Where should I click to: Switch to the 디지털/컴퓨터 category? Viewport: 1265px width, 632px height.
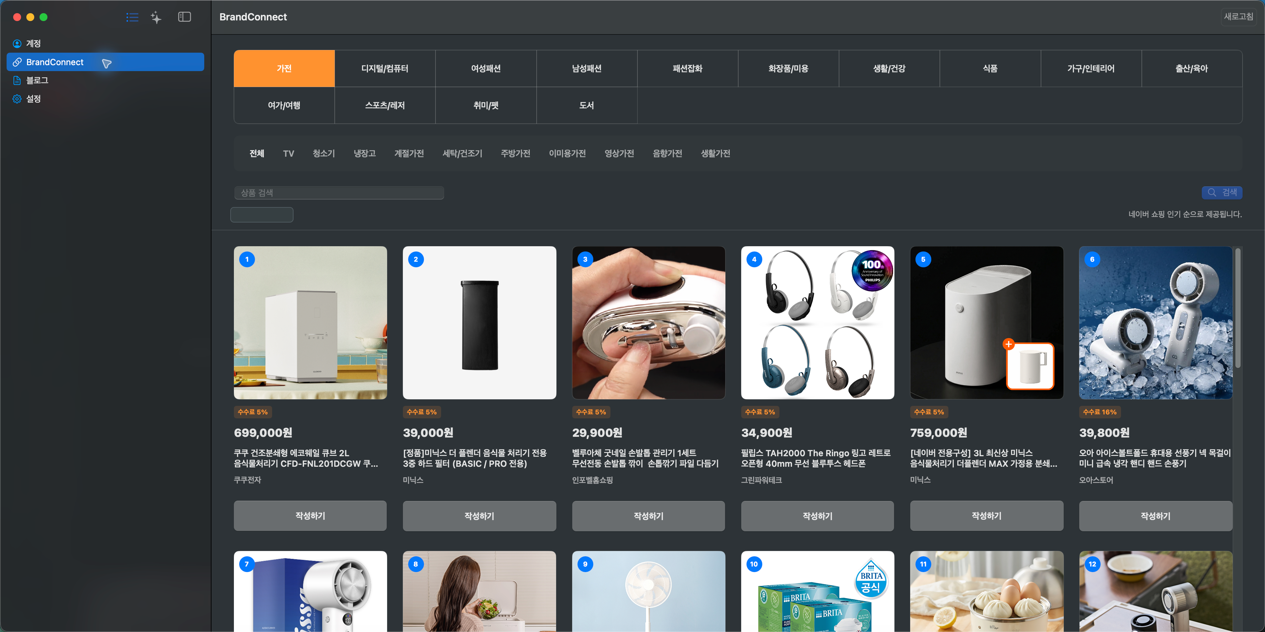[x=385, y=68]
